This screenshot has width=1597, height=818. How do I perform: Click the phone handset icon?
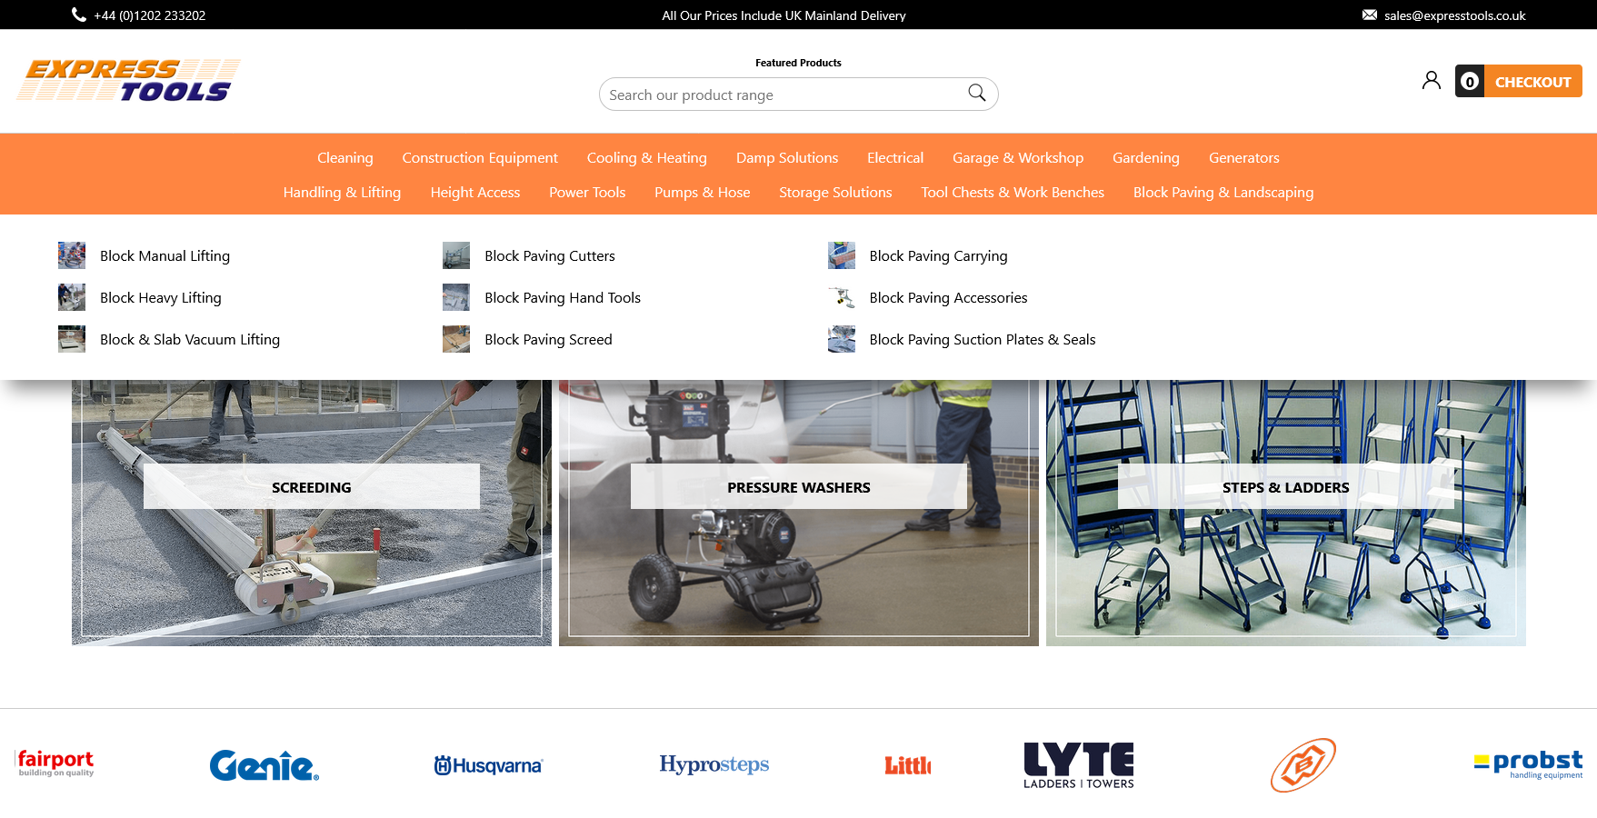(x=79, y=15)
